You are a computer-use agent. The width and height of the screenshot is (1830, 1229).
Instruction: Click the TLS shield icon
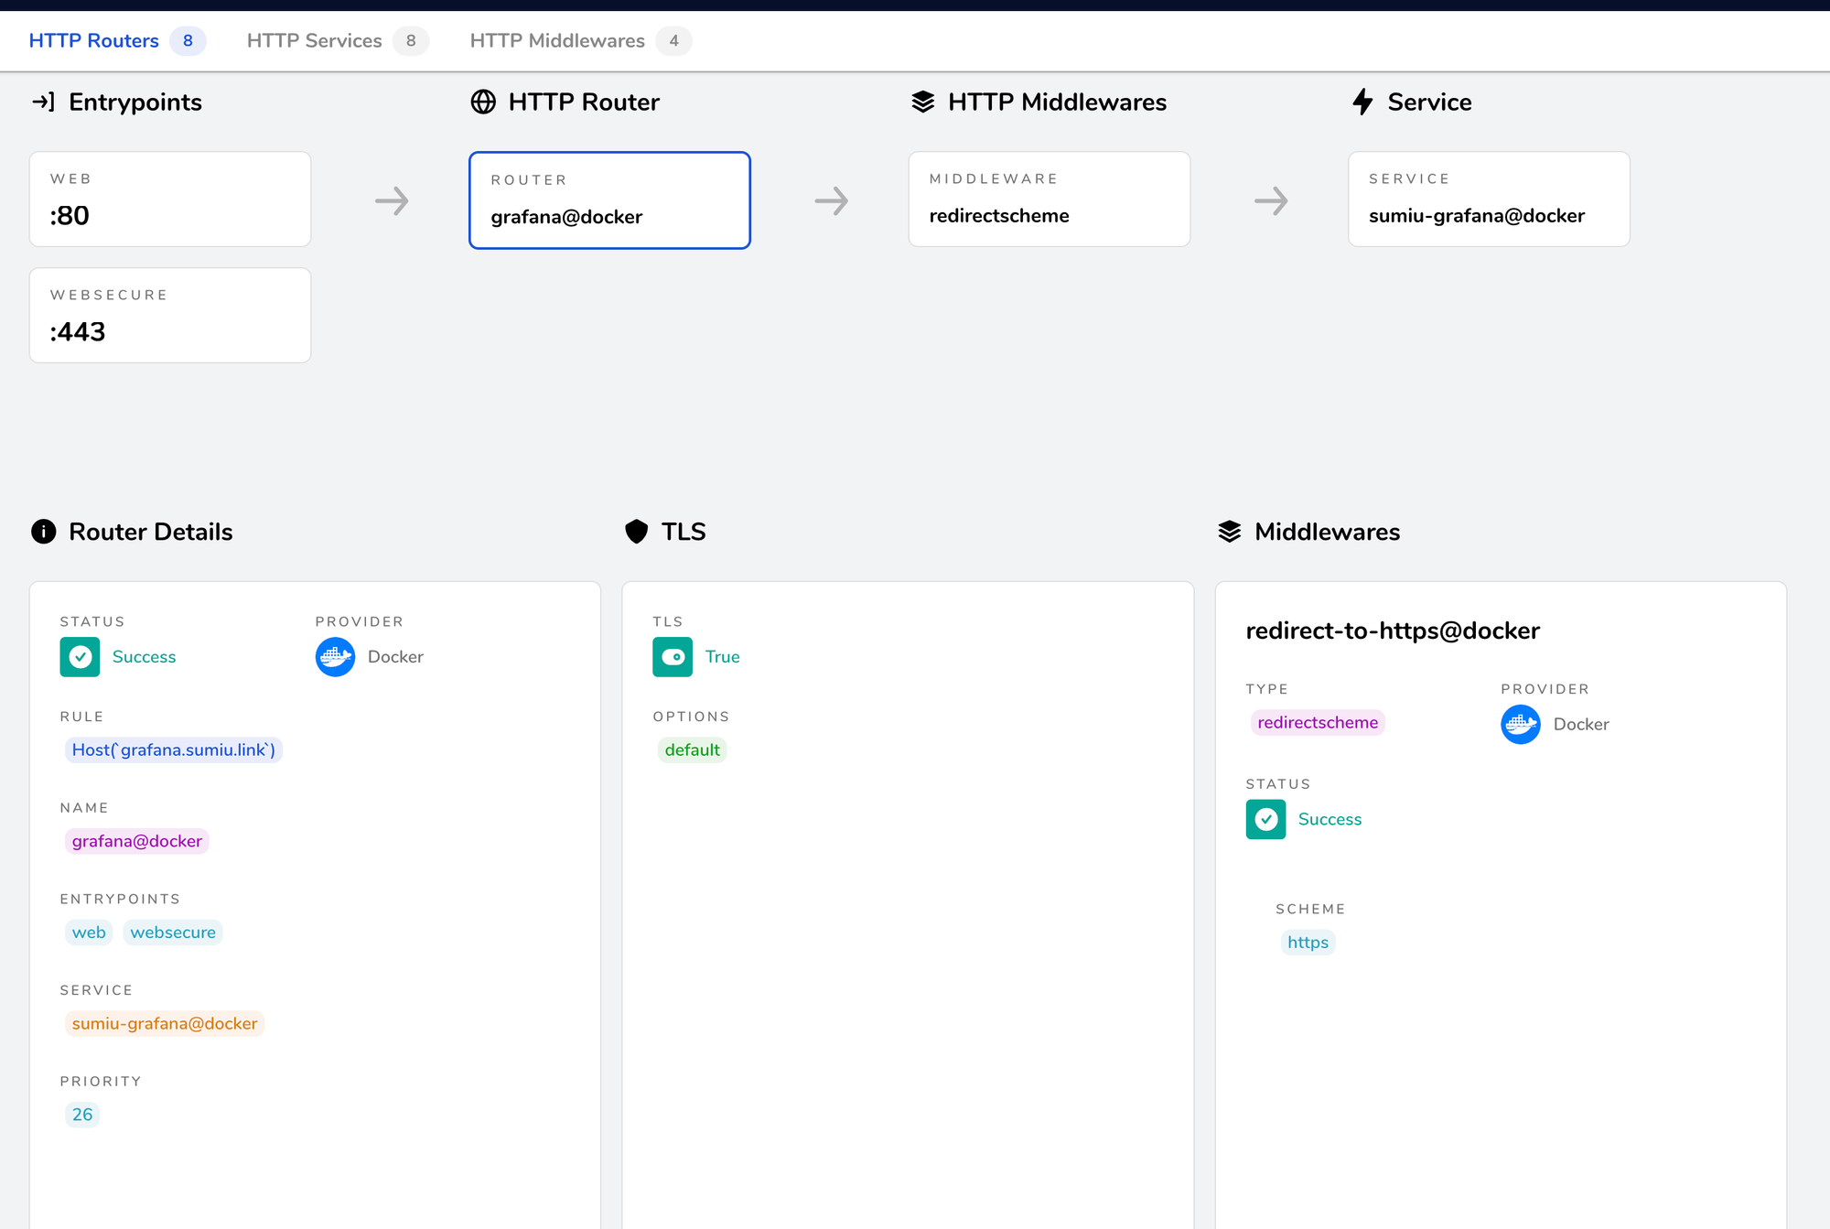coord(636,532)
